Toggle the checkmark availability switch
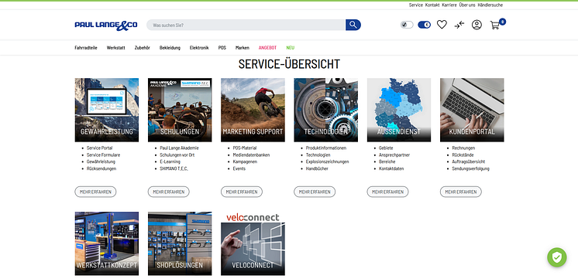Screen dimensions: 578x279 coord(407,25)
